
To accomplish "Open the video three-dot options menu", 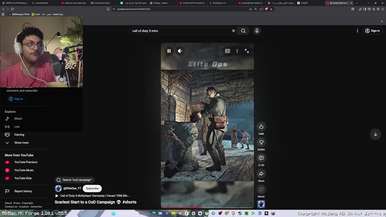I will pos(237,51).
